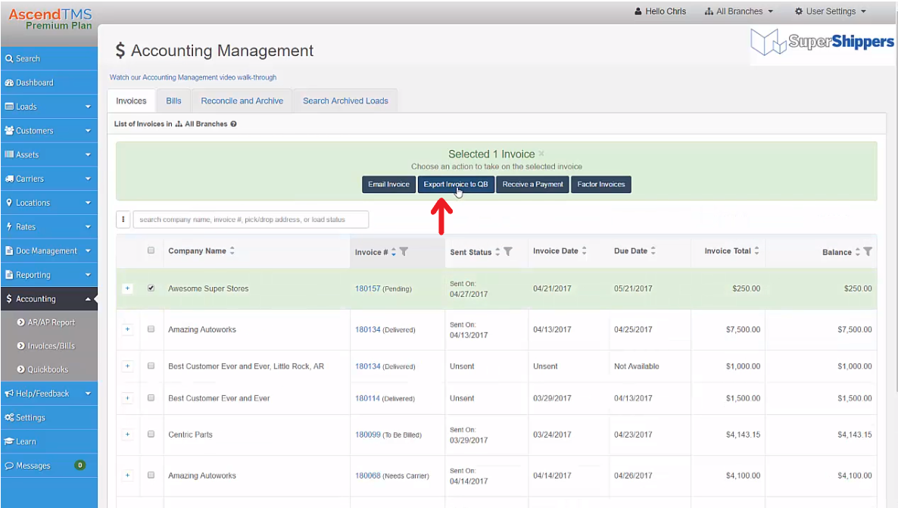This screenshot has width=898, height=508.
Task: Click the Receive a Payment button
Action: (532, 185)
